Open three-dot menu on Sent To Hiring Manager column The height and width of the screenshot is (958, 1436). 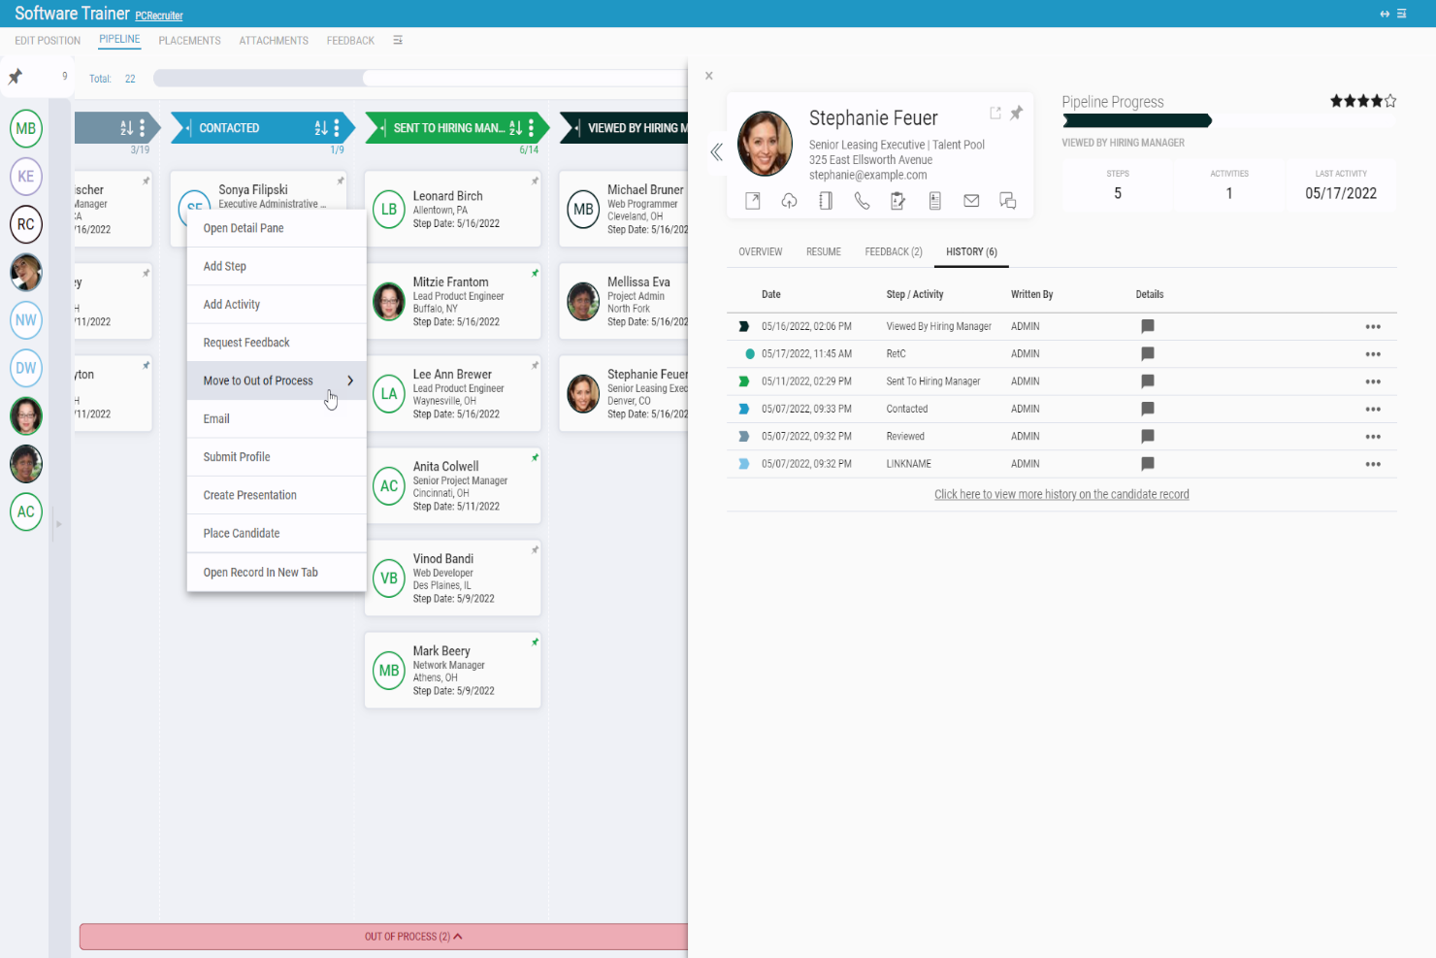[531, 128]
